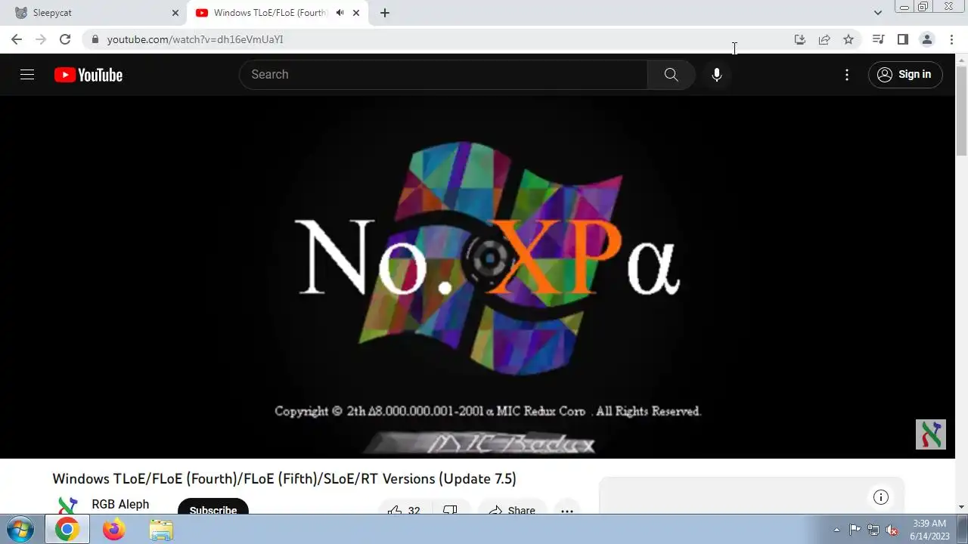Mute the tab via speaker icon
Image resolution: width=968 pixels, height=544 pixels.
pos(340,13)
